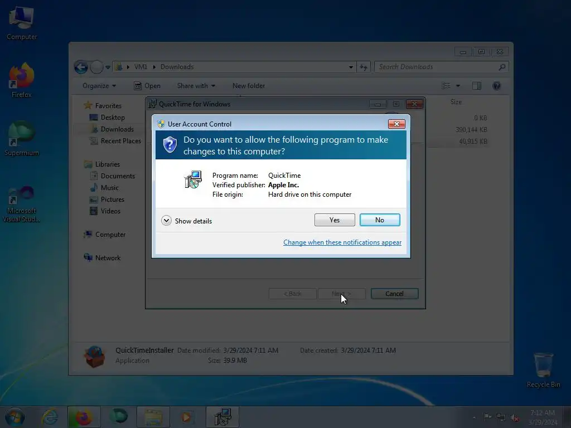This screenshot has height=428, width=571.
Task: Click the Back arrow in Explorer window
Action: (81, 67)
